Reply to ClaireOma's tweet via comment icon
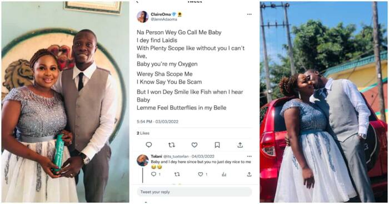The width and height of the screenshot is (389, 204). 149,145
